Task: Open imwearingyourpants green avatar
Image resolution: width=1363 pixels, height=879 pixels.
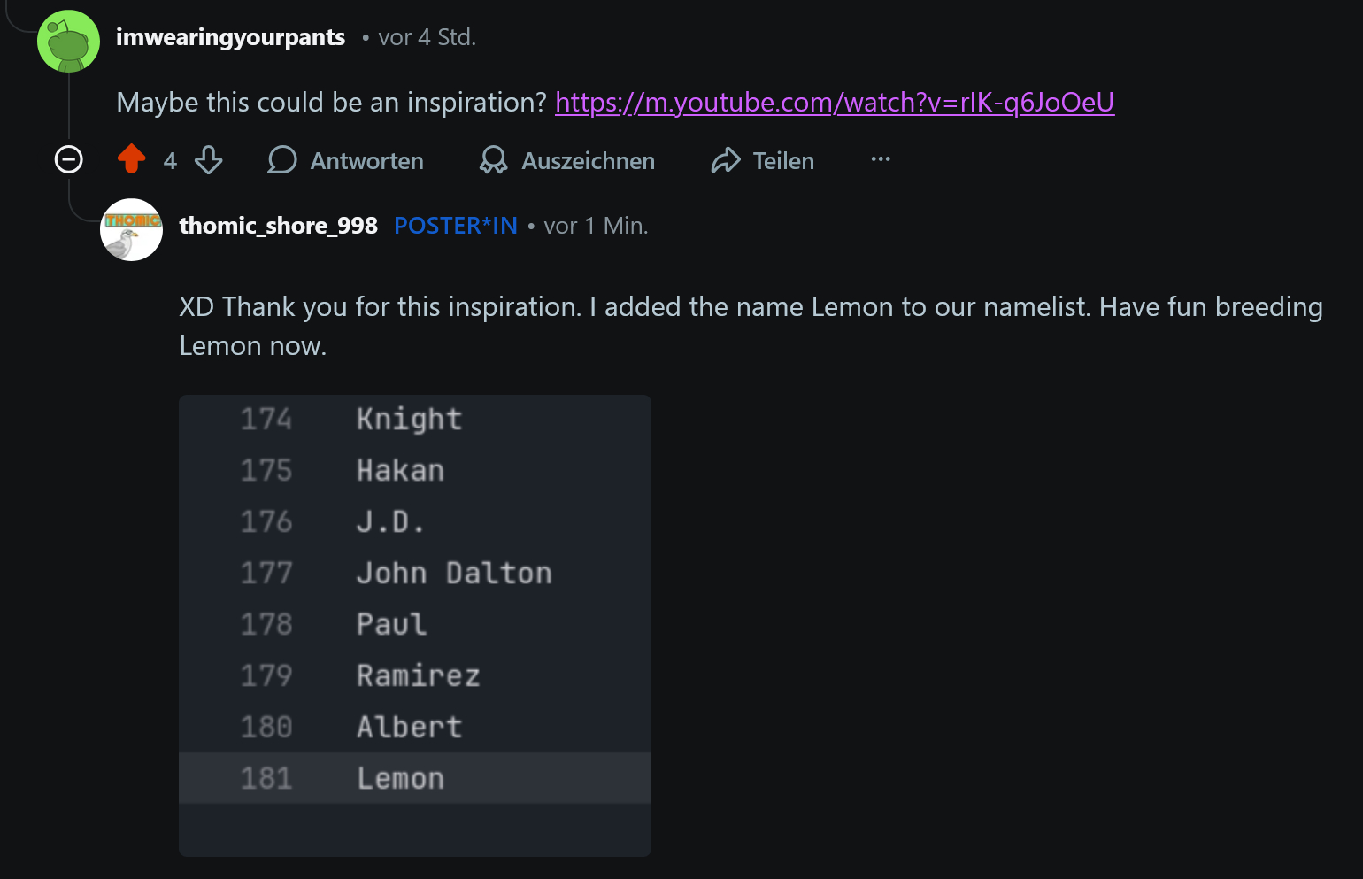Action: [x=68, y=42]
